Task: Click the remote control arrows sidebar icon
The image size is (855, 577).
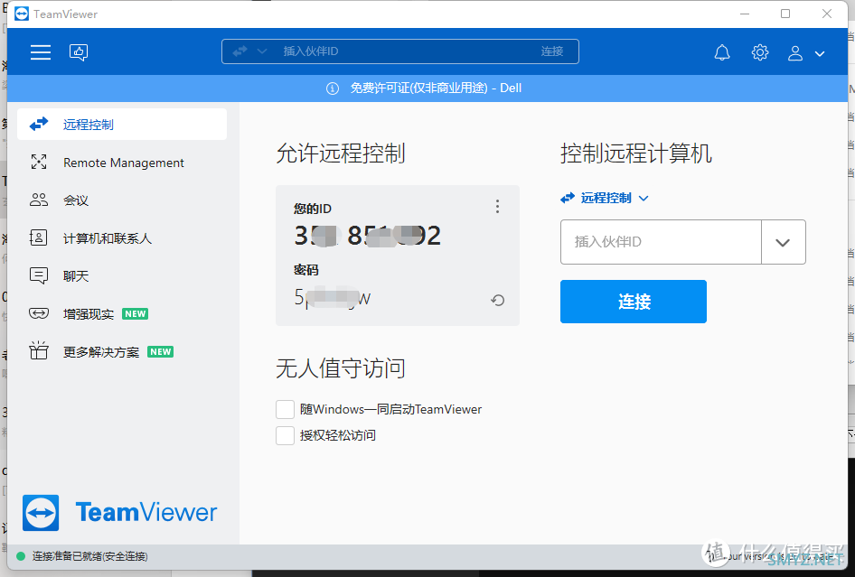Action: pos(39,125)
